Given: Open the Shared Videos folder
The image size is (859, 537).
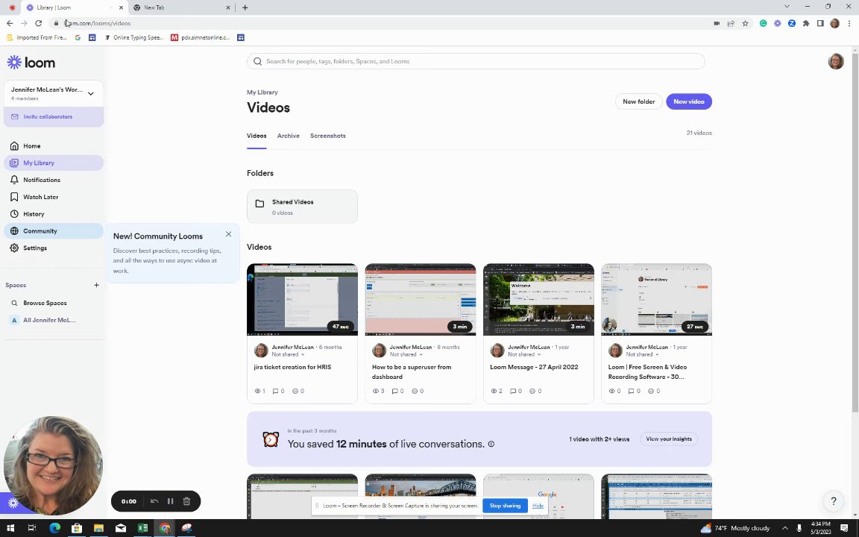Looking at the screenshot, I should click(x=302, y=207).
